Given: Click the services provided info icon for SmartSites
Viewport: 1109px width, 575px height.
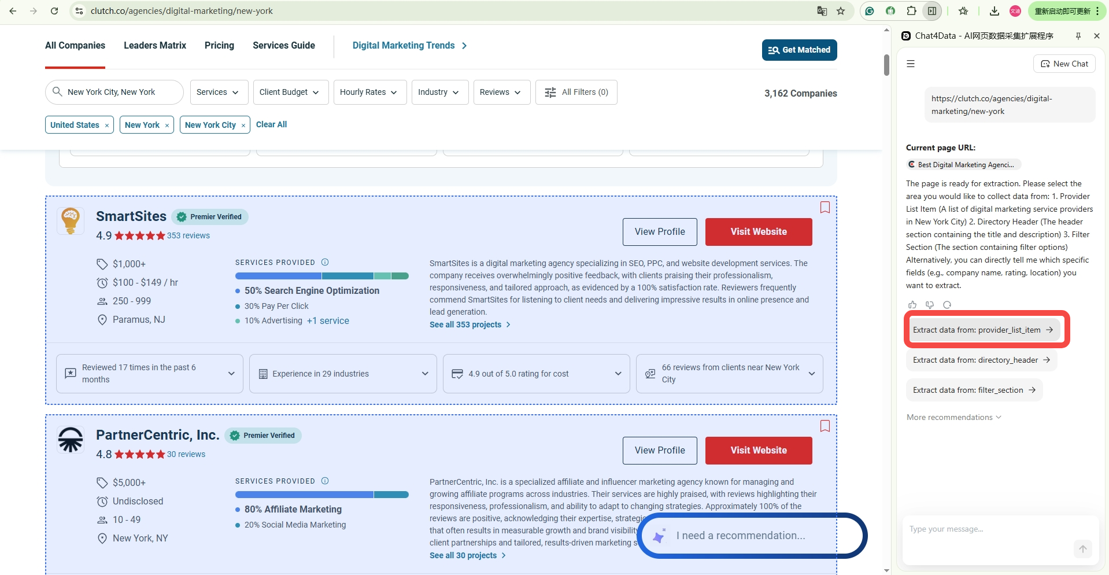Looking at the screenshot, I should pos(325,262).
